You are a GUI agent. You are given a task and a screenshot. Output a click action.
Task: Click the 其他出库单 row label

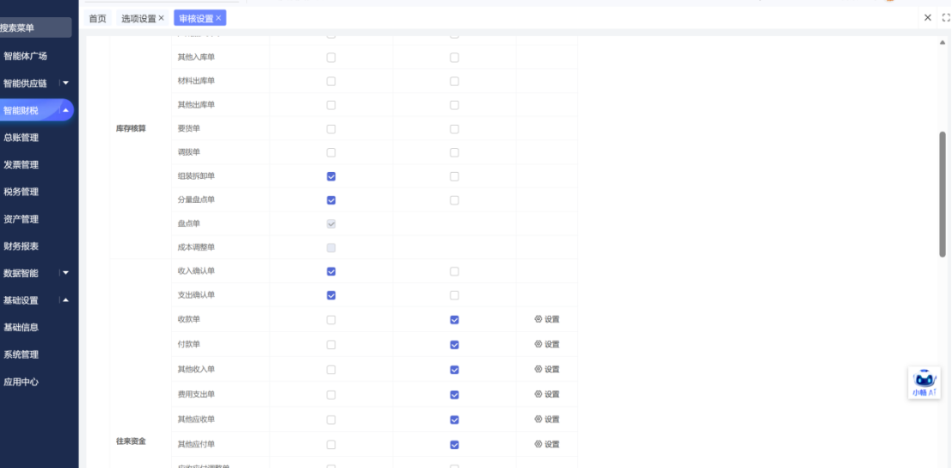(x=196, y=104)
